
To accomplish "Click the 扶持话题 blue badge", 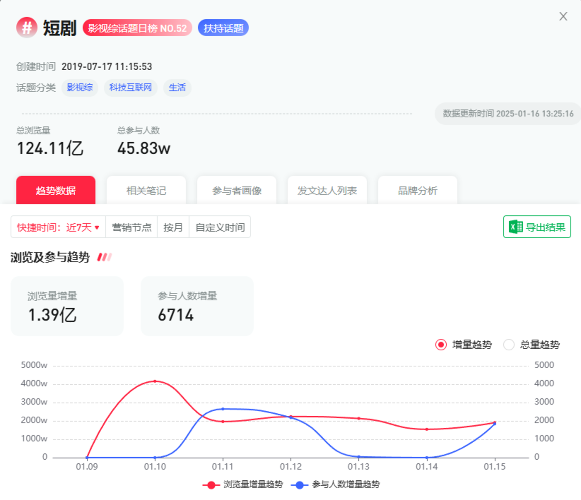I will (x=223, y=28).
